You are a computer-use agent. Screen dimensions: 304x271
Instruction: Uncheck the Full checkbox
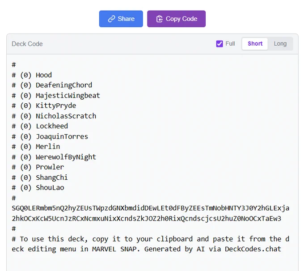click(x=220, y=44)
